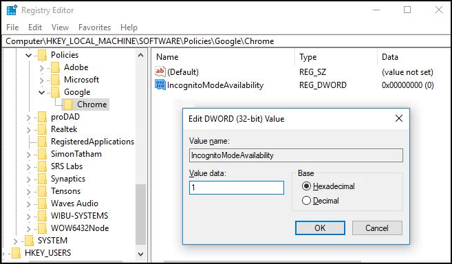Click the REG_SZ type cell
Screen dimensions: 452x264
pos(312,71)
